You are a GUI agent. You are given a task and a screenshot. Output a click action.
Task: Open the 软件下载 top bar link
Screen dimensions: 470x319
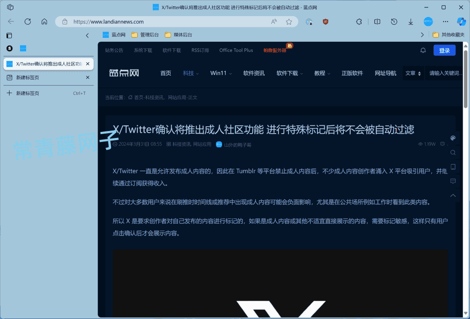click(x=171, y=50)
